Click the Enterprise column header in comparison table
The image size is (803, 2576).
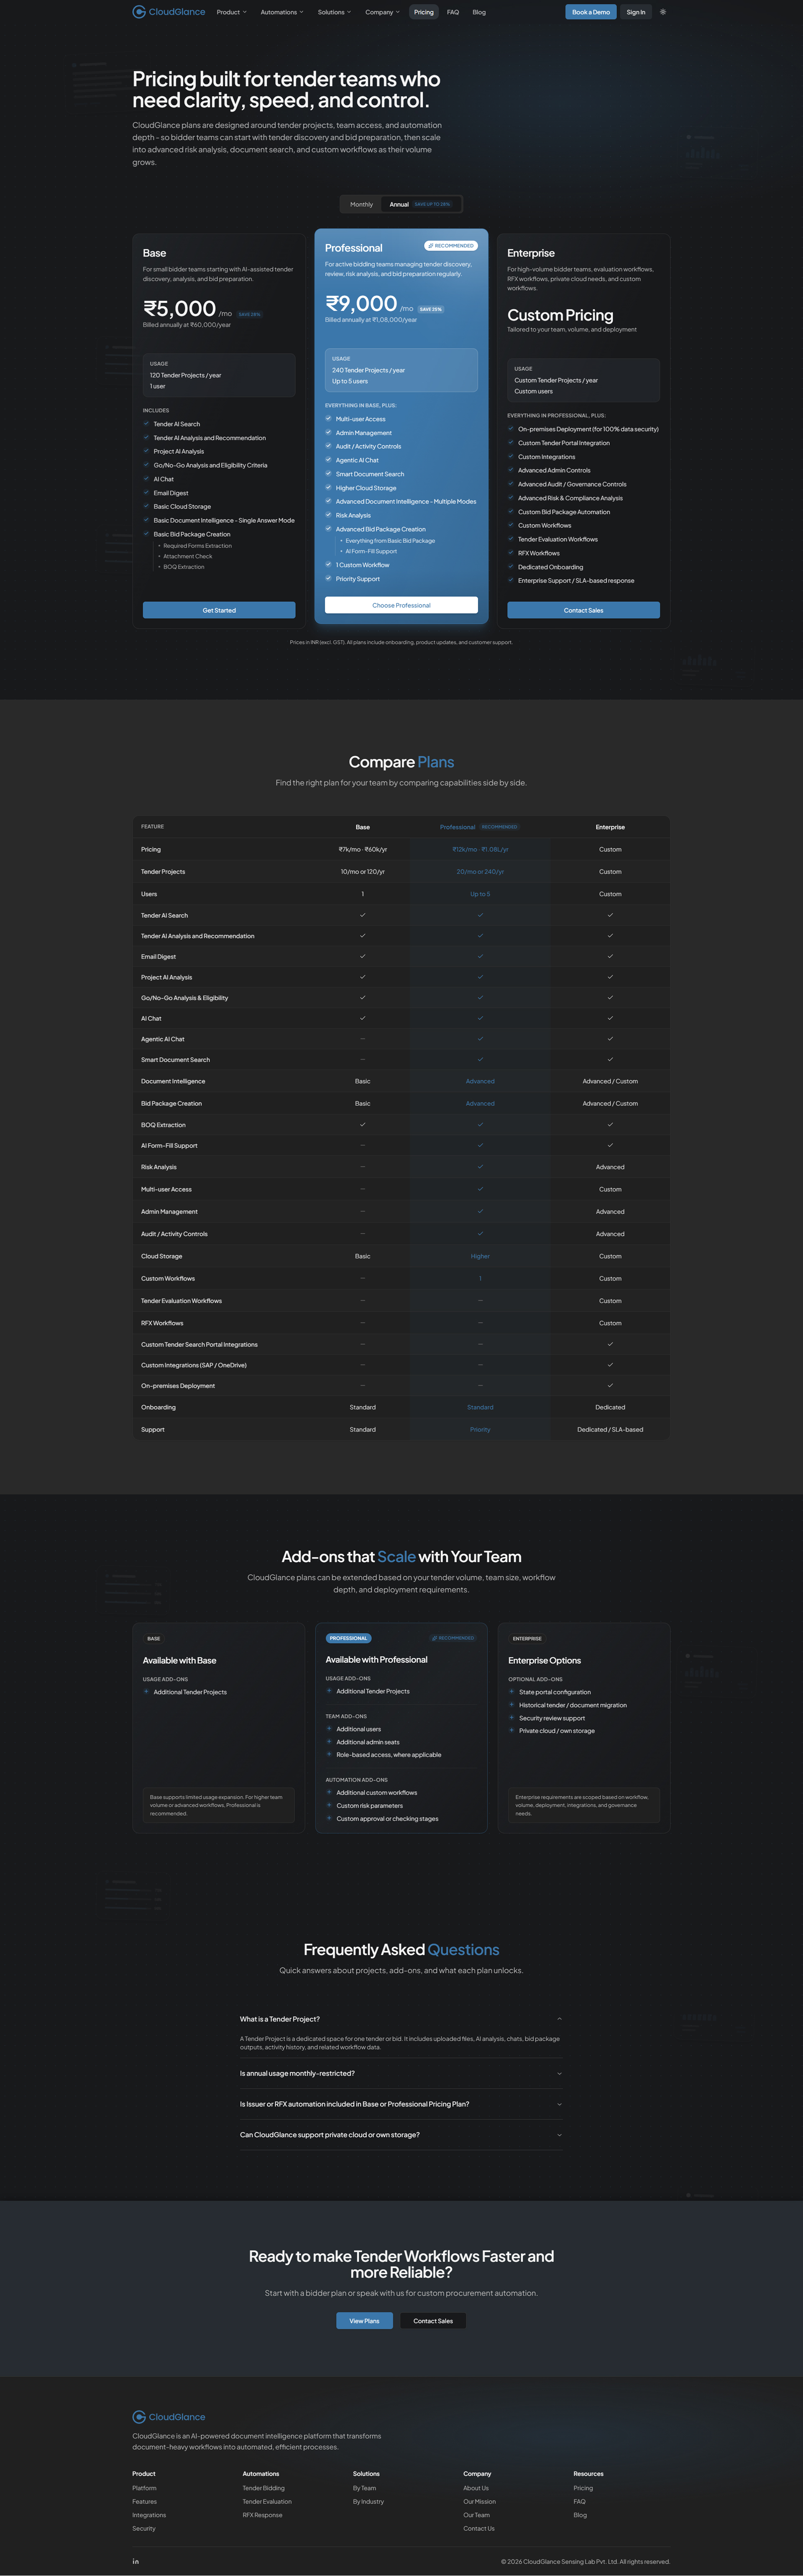[610, 827]
